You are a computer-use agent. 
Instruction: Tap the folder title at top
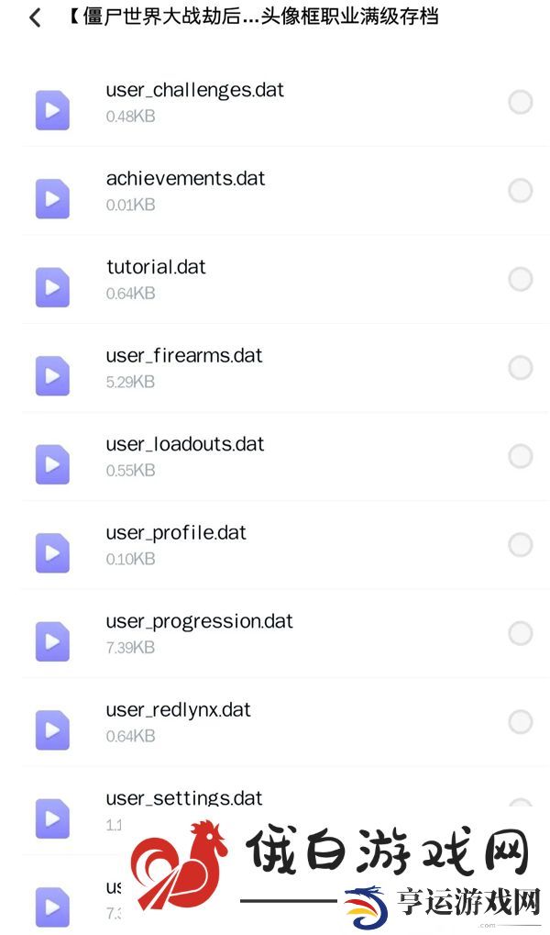click(252, 17)
